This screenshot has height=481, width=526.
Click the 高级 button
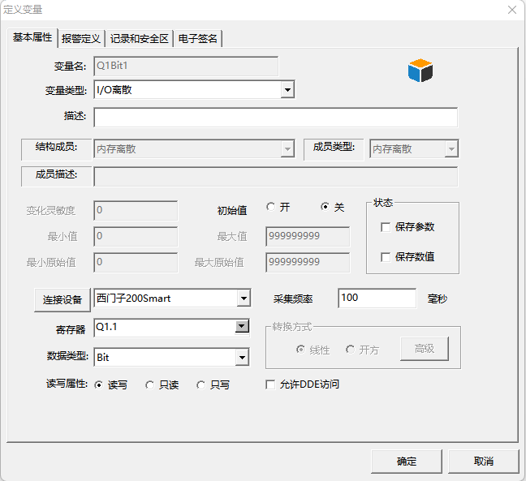(425, 349)
